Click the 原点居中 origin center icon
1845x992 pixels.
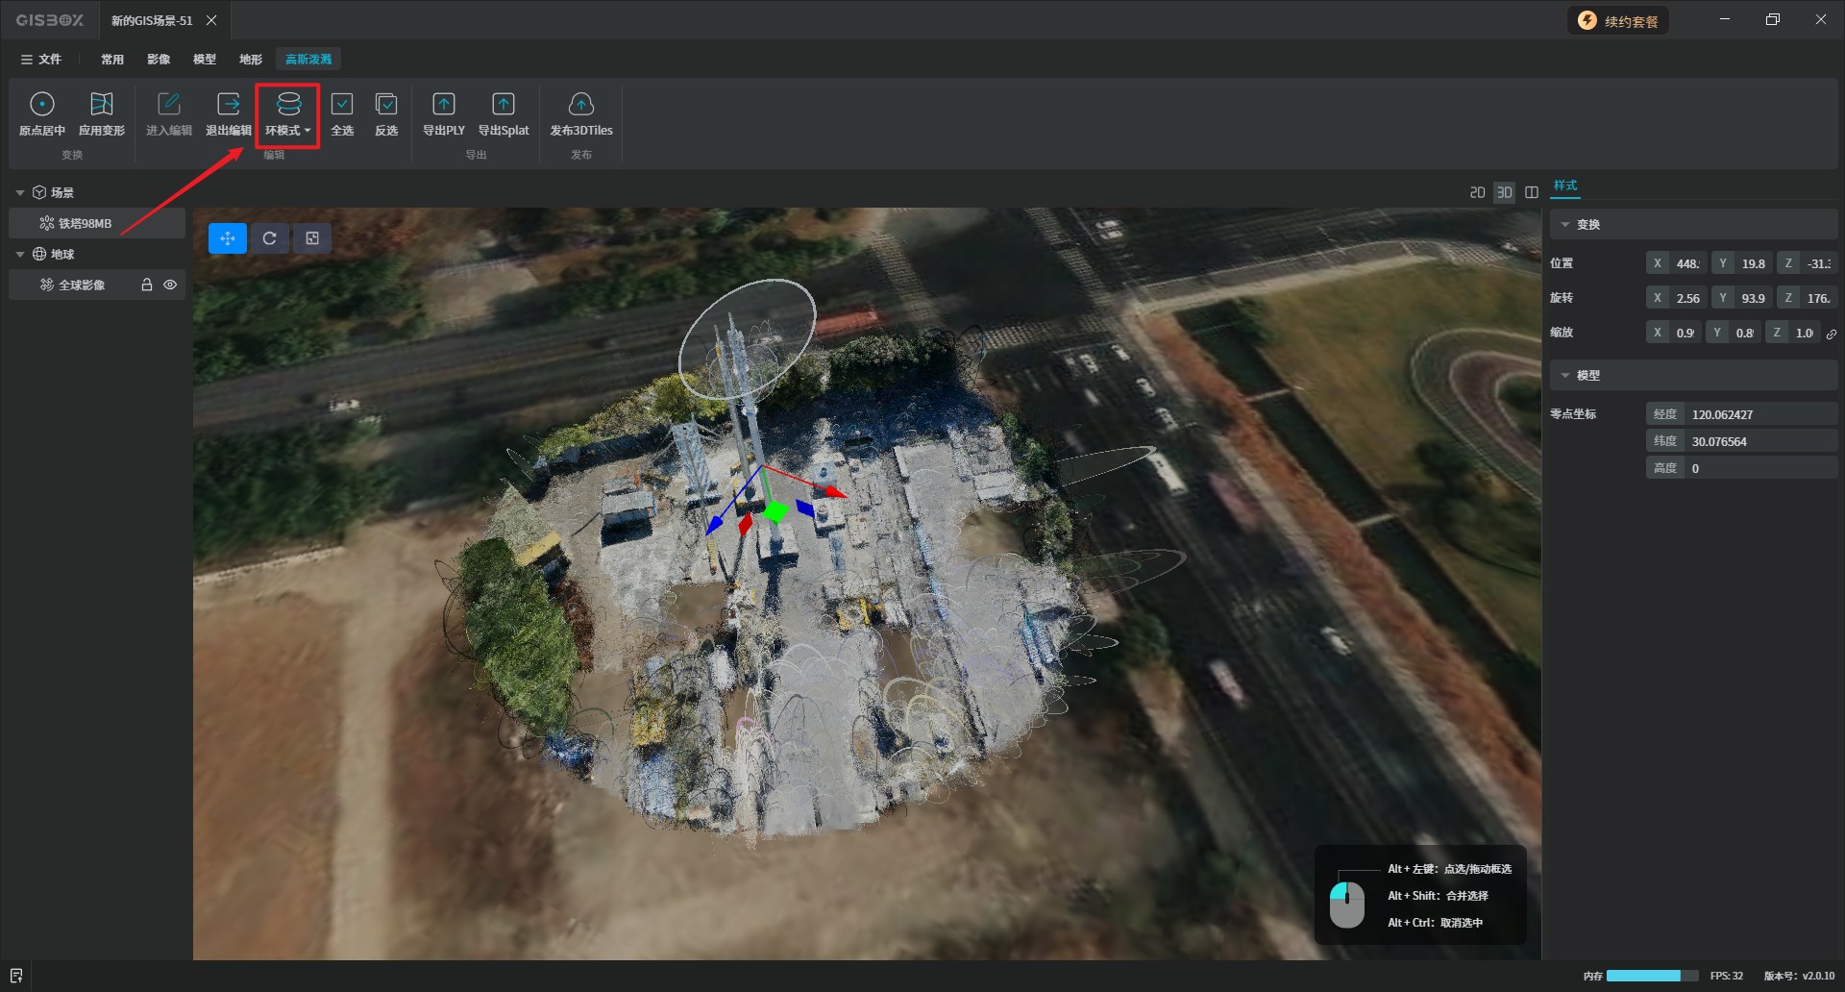coord(42,105)
